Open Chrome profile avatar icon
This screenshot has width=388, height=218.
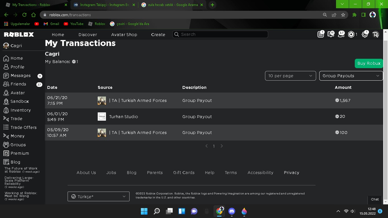(373, 15)
